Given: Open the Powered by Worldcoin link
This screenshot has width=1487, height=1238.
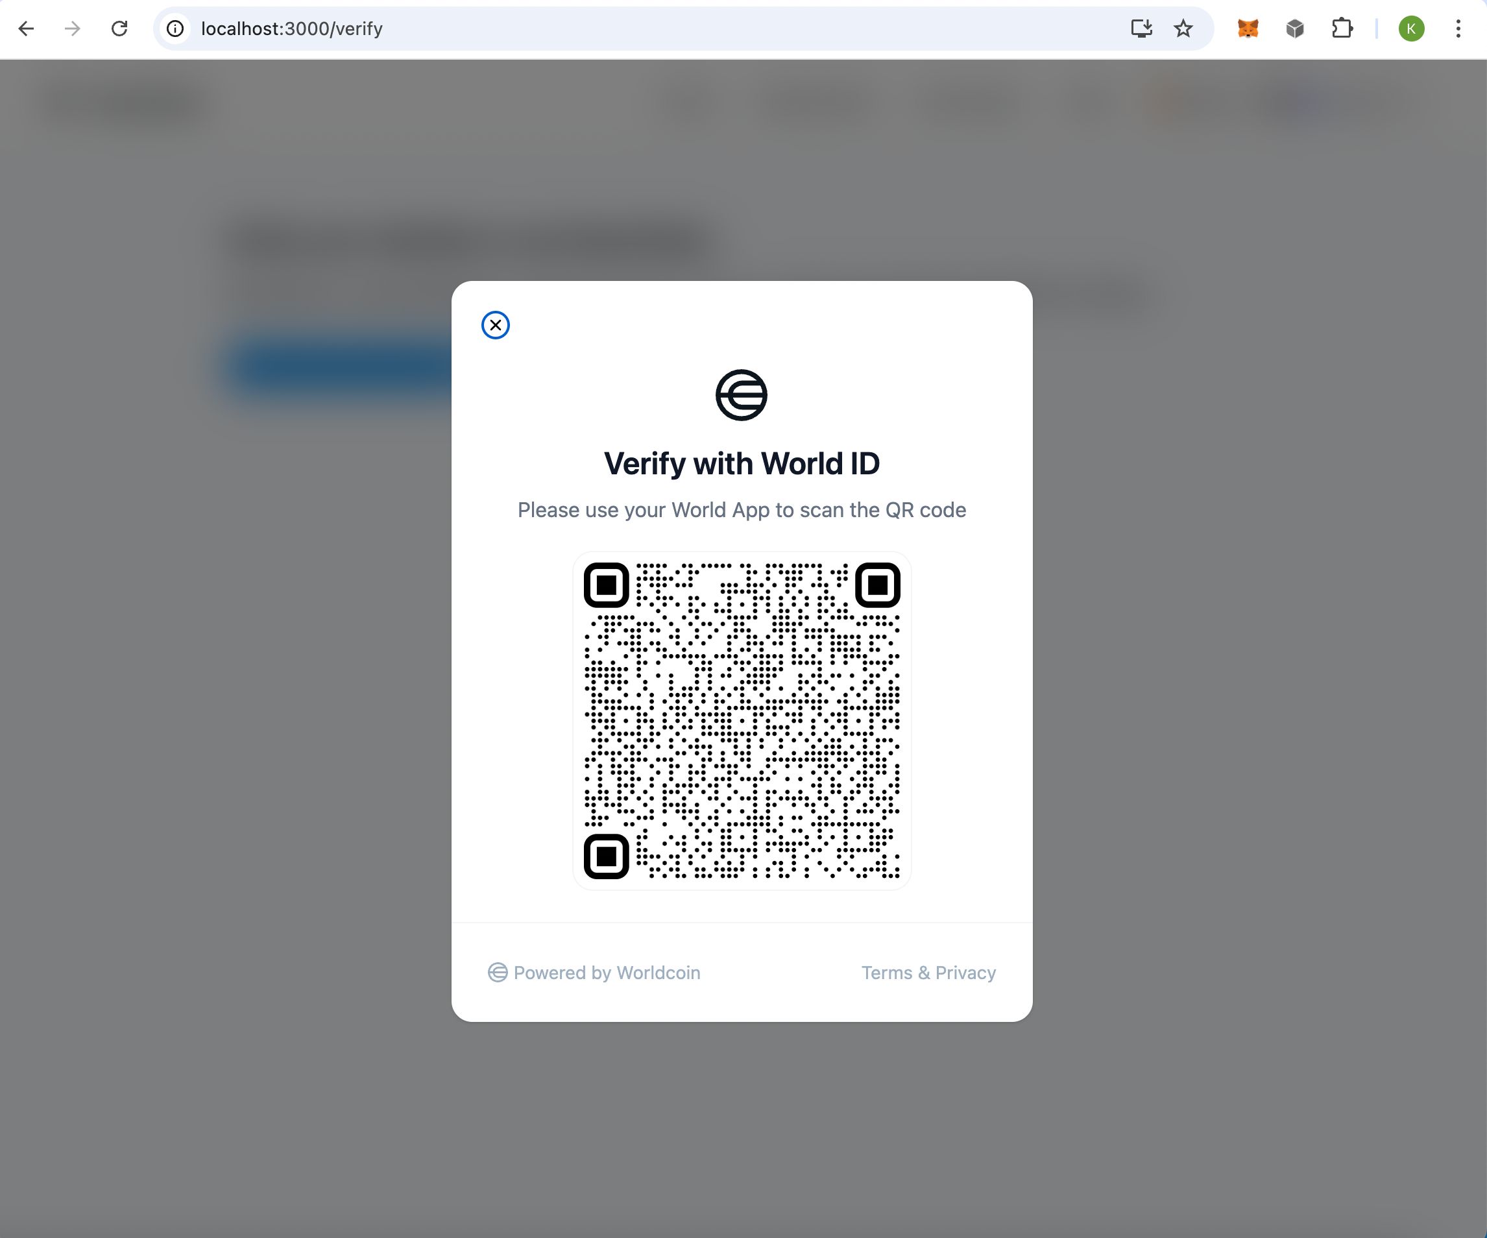Looking at the screenshot, I should point(594,973).
